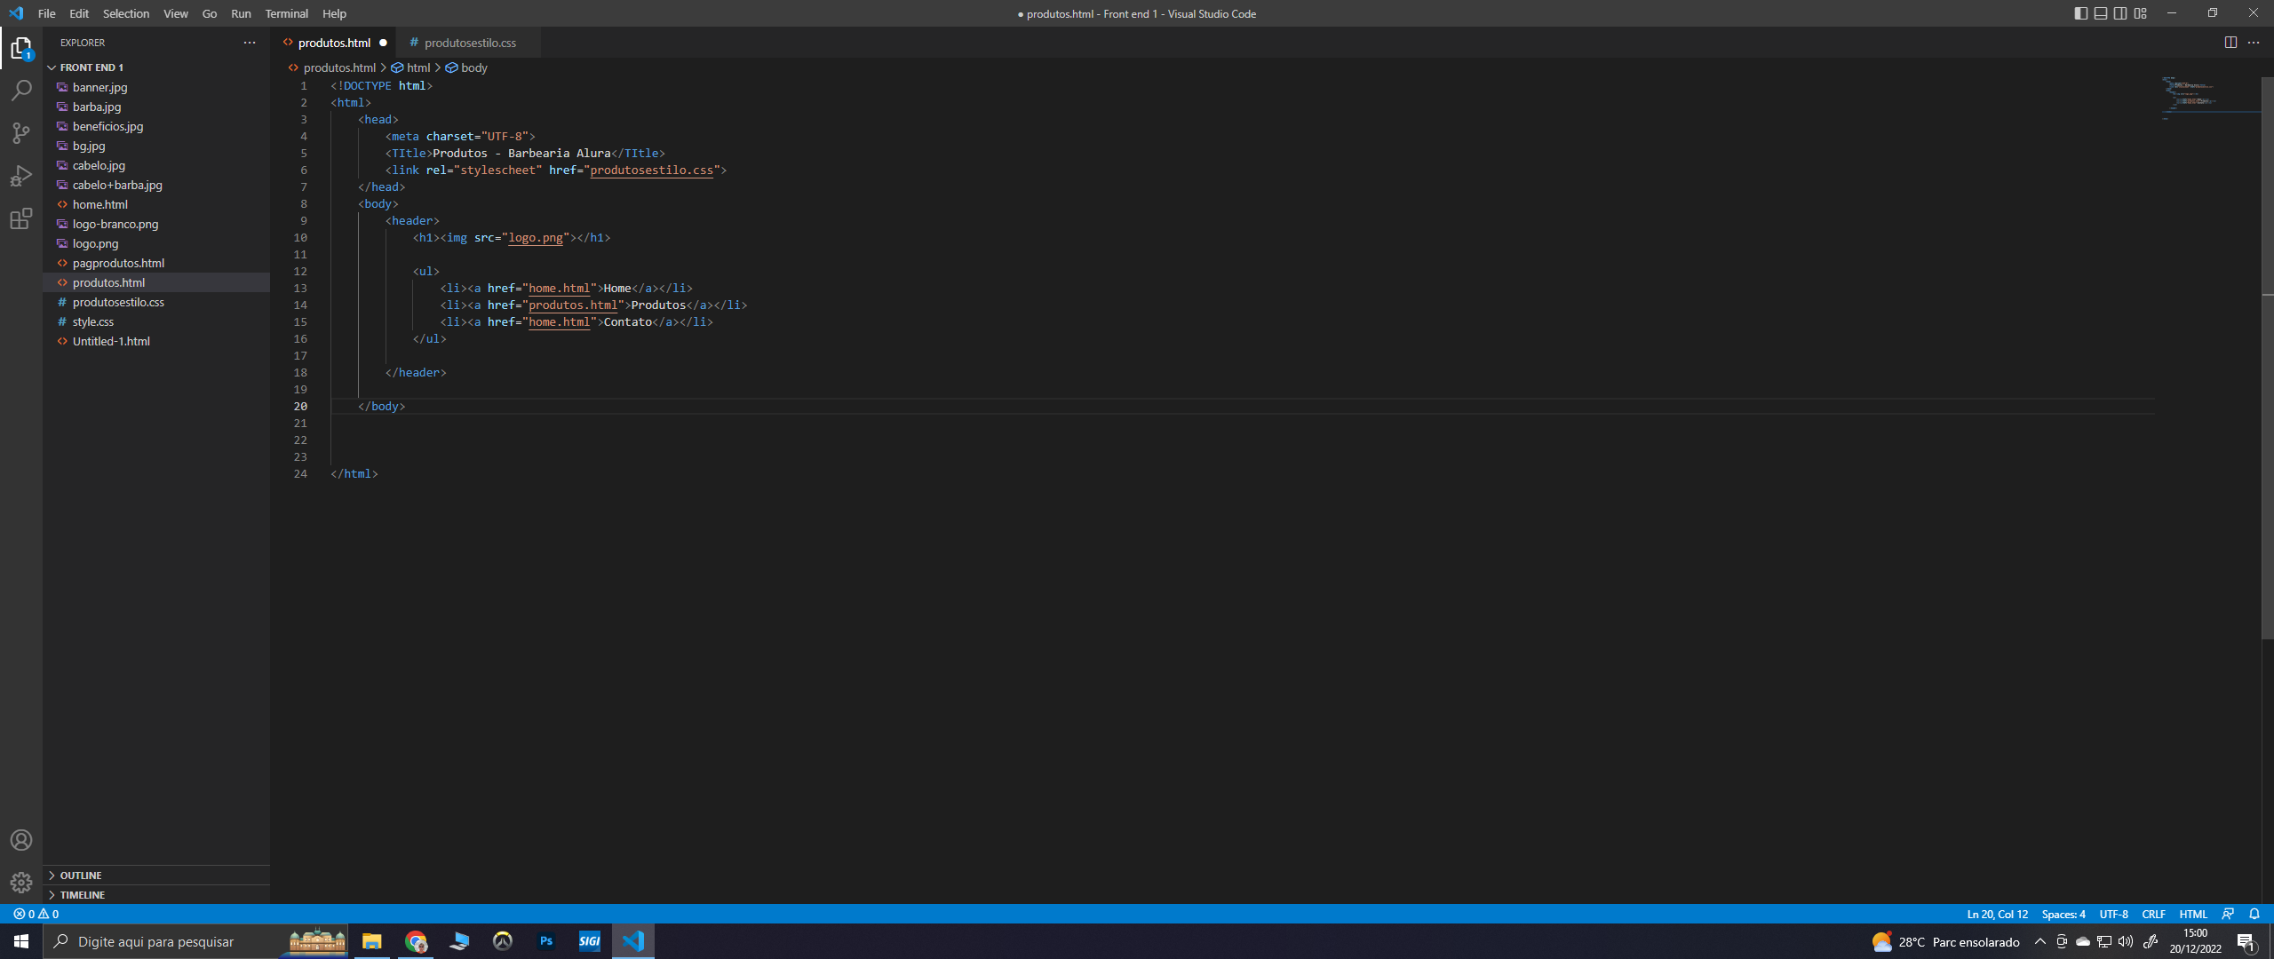Click Customize Layout icon in title bar

2141,13
